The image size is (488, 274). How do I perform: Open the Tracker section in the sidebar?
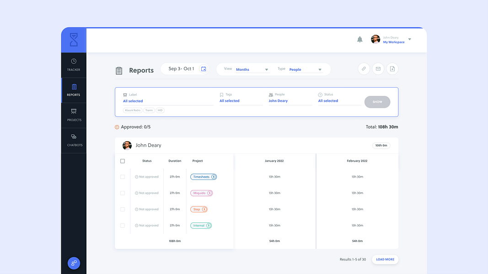(x=74, y=64)
